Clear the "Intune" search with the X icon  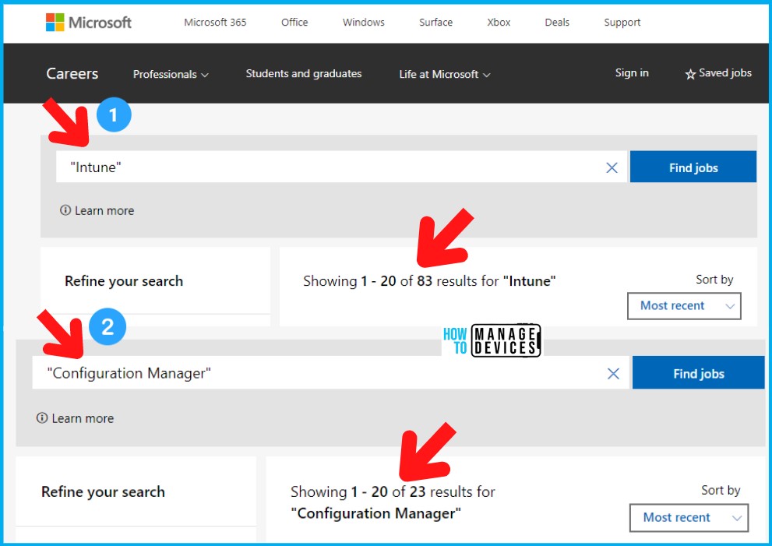point(612,168)
